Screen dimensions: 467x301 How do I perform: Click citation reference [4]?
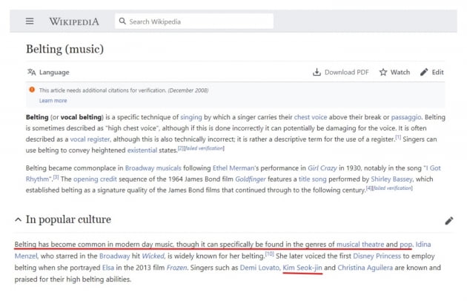[368, 188]
